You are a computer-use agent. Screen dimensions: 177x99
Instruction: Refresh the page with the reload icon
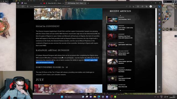pyautogui.click(x=23, y=6)
